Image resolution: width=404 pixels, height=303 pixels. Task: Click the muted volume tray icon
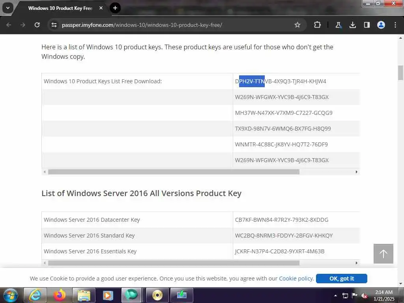point(364,296)
